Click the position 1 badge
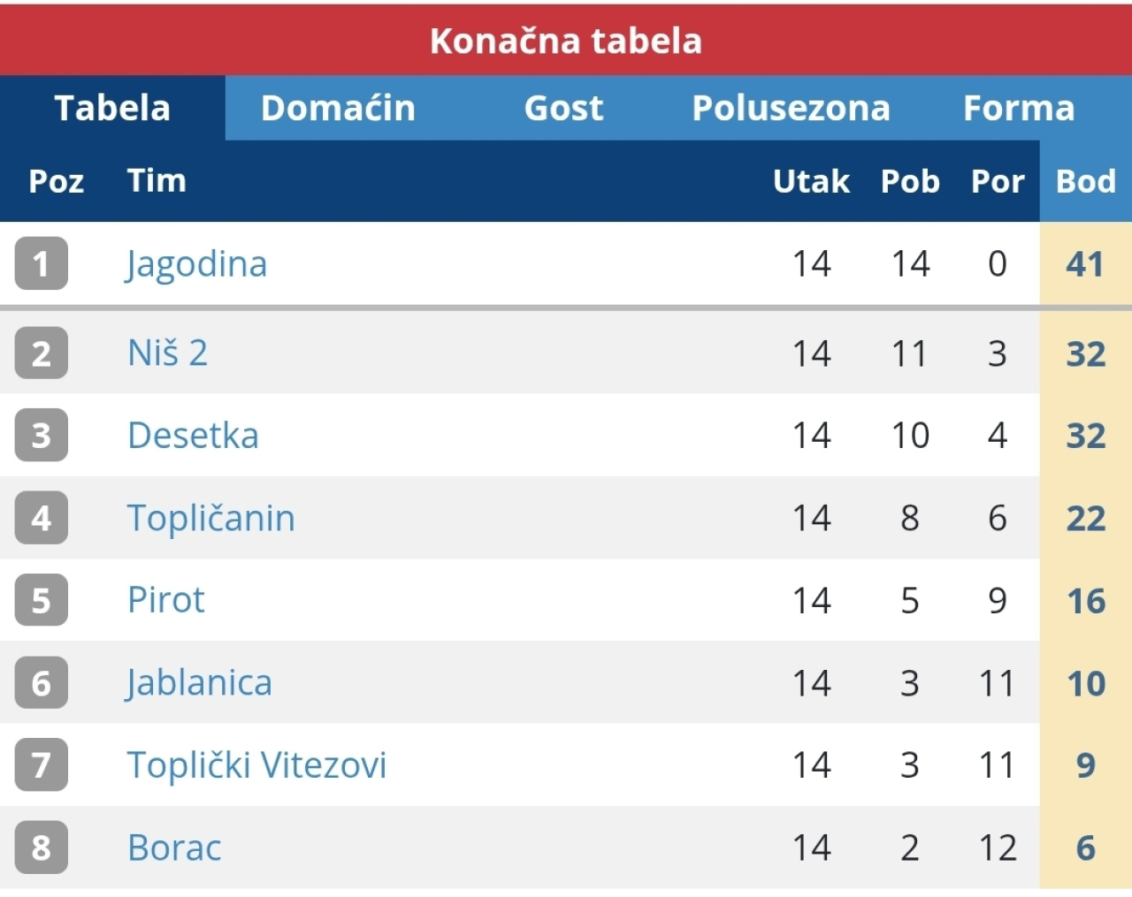Image resolution: width=1132 pixels, height=897 pixels. pyautogui.click(x=41, y=263)
